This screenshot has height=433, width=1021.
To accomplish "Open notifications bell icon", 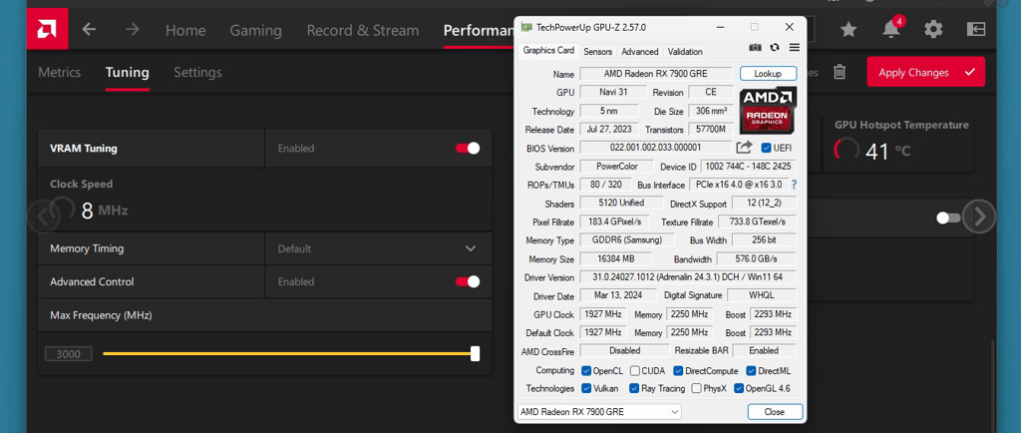I will point(891,29).
